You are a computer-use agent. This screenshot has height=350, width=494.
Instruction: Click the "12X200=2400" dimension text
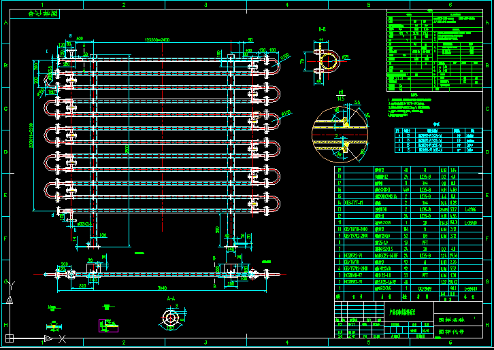(157, 39)
